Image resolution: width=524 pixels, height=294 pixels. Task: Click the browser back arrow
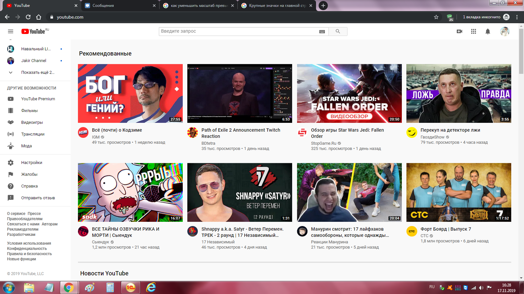7,17
